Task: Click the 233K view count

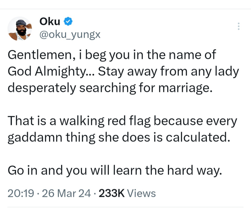Action: [x=111, y=193]
